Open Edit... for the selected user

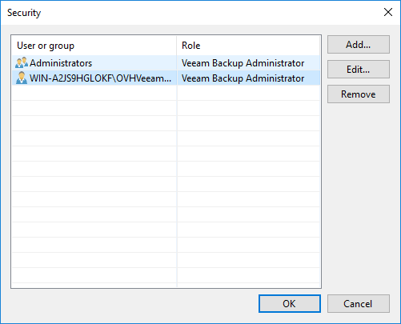click(x=359, y=70)
